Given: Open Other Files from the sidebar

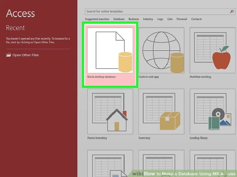Looking at the screenshot, I should click(25, 55).
